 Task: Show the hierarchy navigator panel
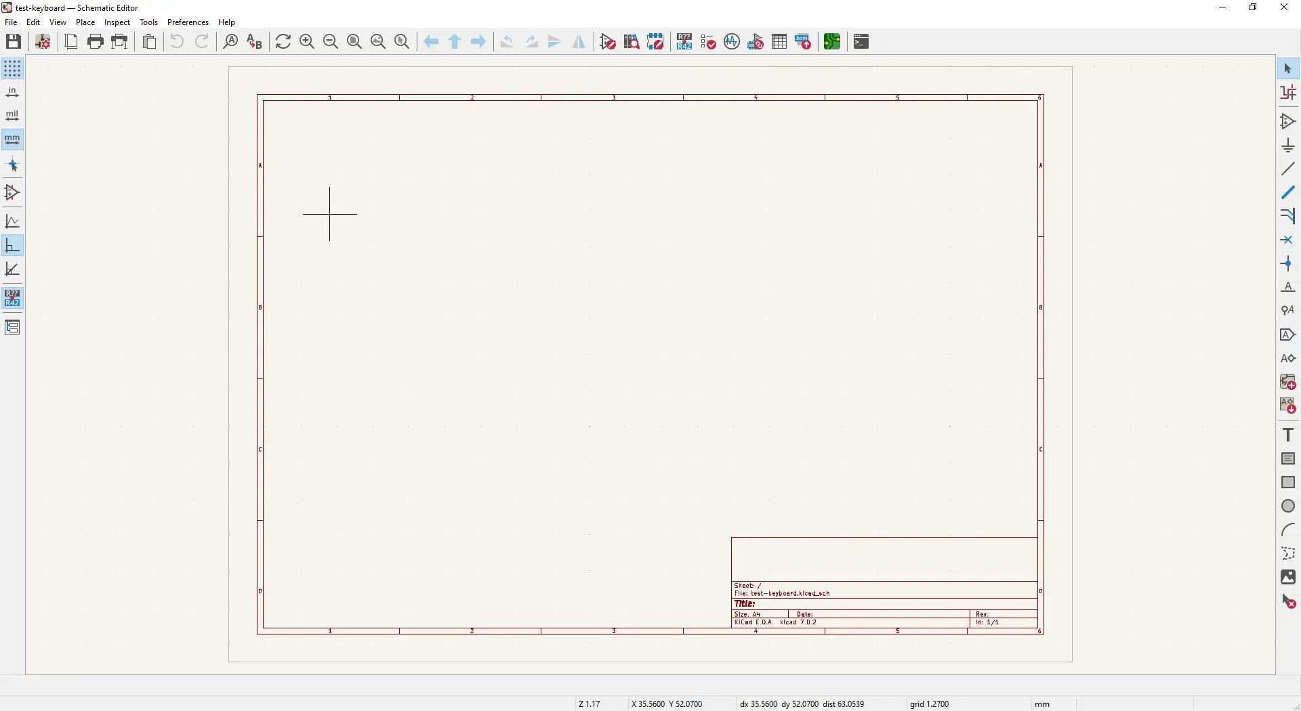point(12,328)
